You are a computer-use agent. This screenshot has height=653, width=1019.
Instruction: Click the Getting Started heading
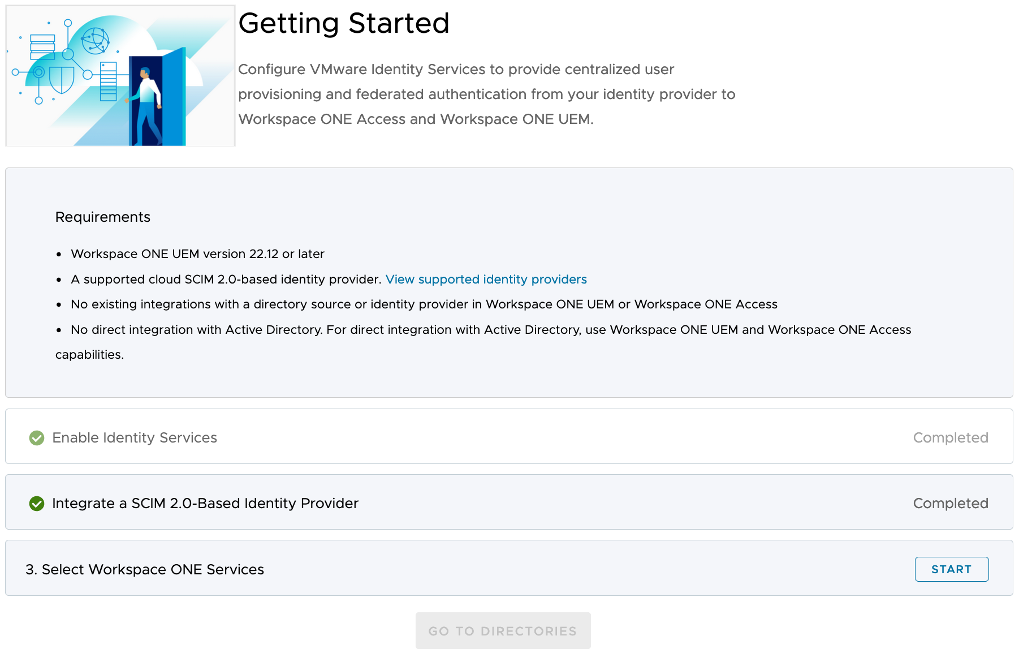click(344, 24)
